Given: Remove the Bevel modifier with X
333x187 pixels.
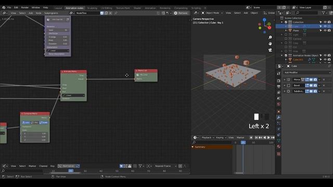Looking at the screenshot, I should (x=324, y=85).
